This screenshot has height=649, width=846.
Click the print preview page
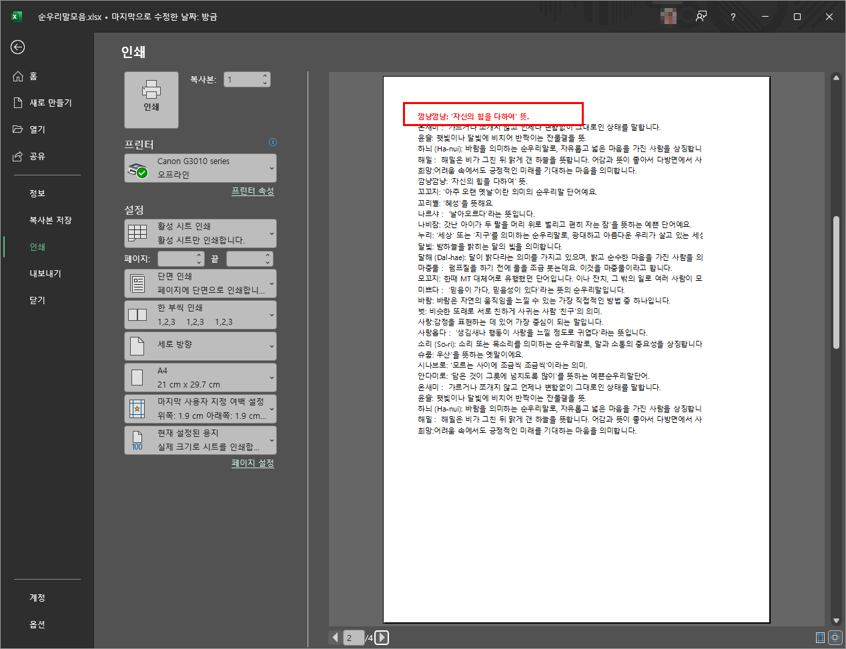(x=576, y=350)
